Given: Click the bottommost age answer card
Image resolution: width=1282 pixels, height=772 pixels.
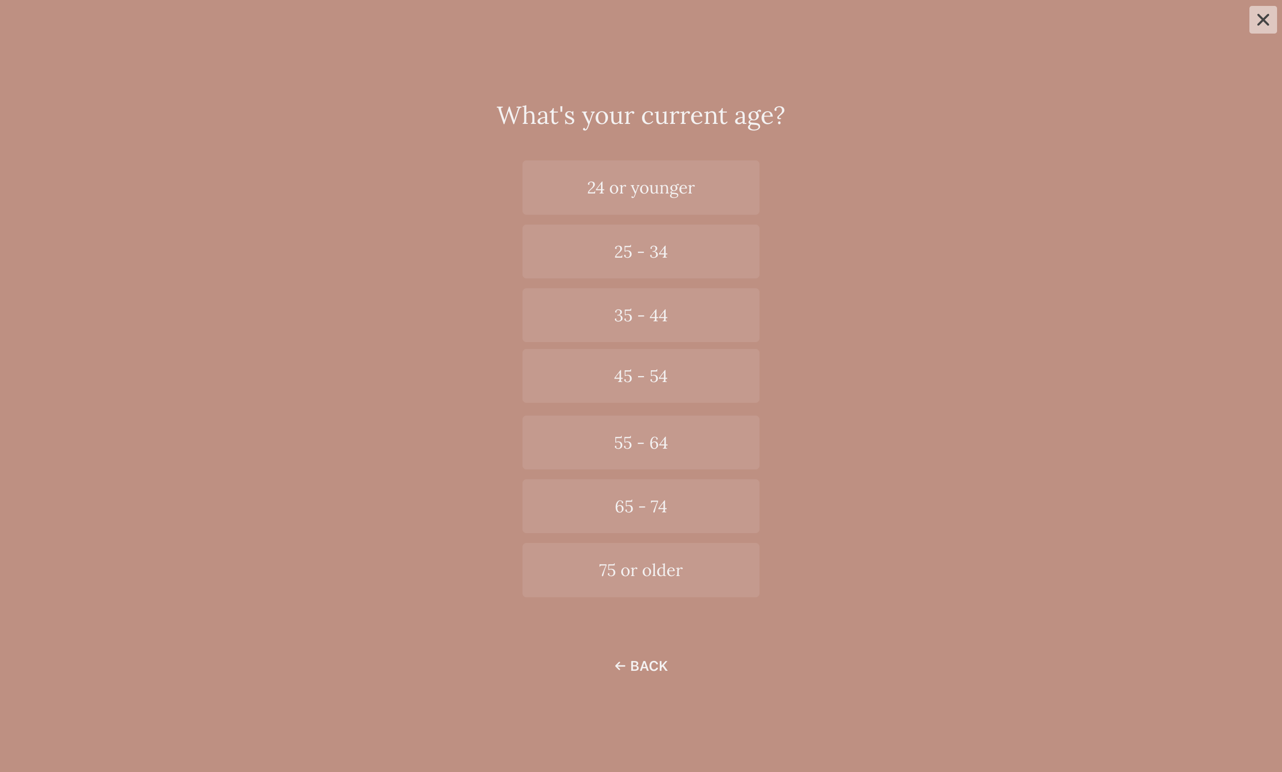Looking at the screenshot, I should 641,570.
